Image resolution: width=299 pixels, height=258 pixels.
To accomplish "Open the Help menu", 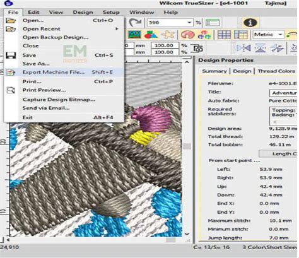I will [171, 13].
